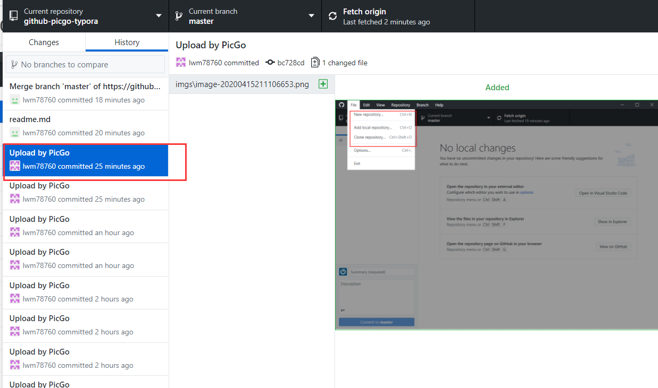Click the Upload by PicGo commit title heading
658x388 pixels.
pyautogui.click(x=211, y=46)
